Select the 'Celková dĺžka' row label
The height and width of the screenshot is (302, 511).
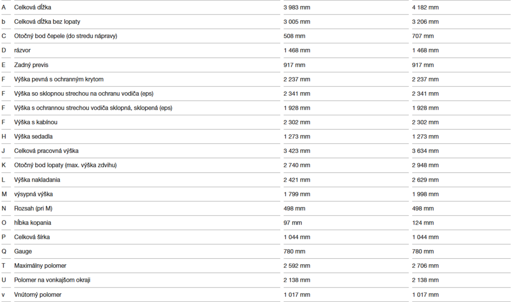coord(33,7)
